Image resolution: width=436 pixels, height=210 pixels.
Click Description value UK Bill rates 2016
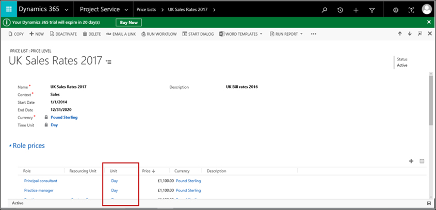(242, 87)
